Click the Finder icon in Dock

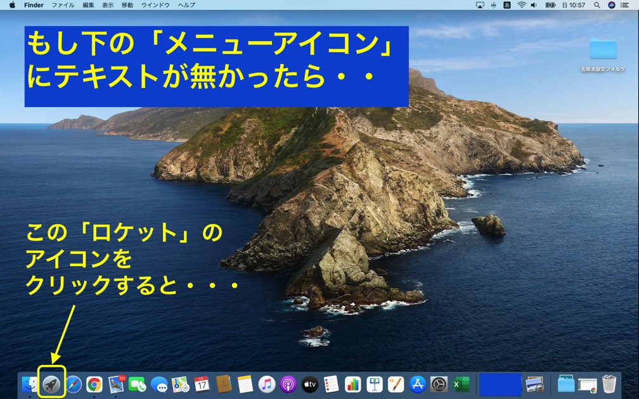pos(29,384)
